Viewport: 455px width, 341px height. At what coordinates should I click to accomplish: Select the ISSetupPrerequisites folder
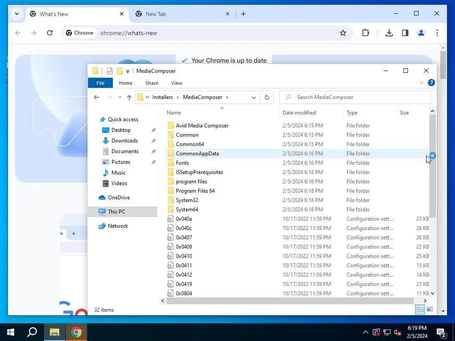pyautogui.click(x=200, y=172)
